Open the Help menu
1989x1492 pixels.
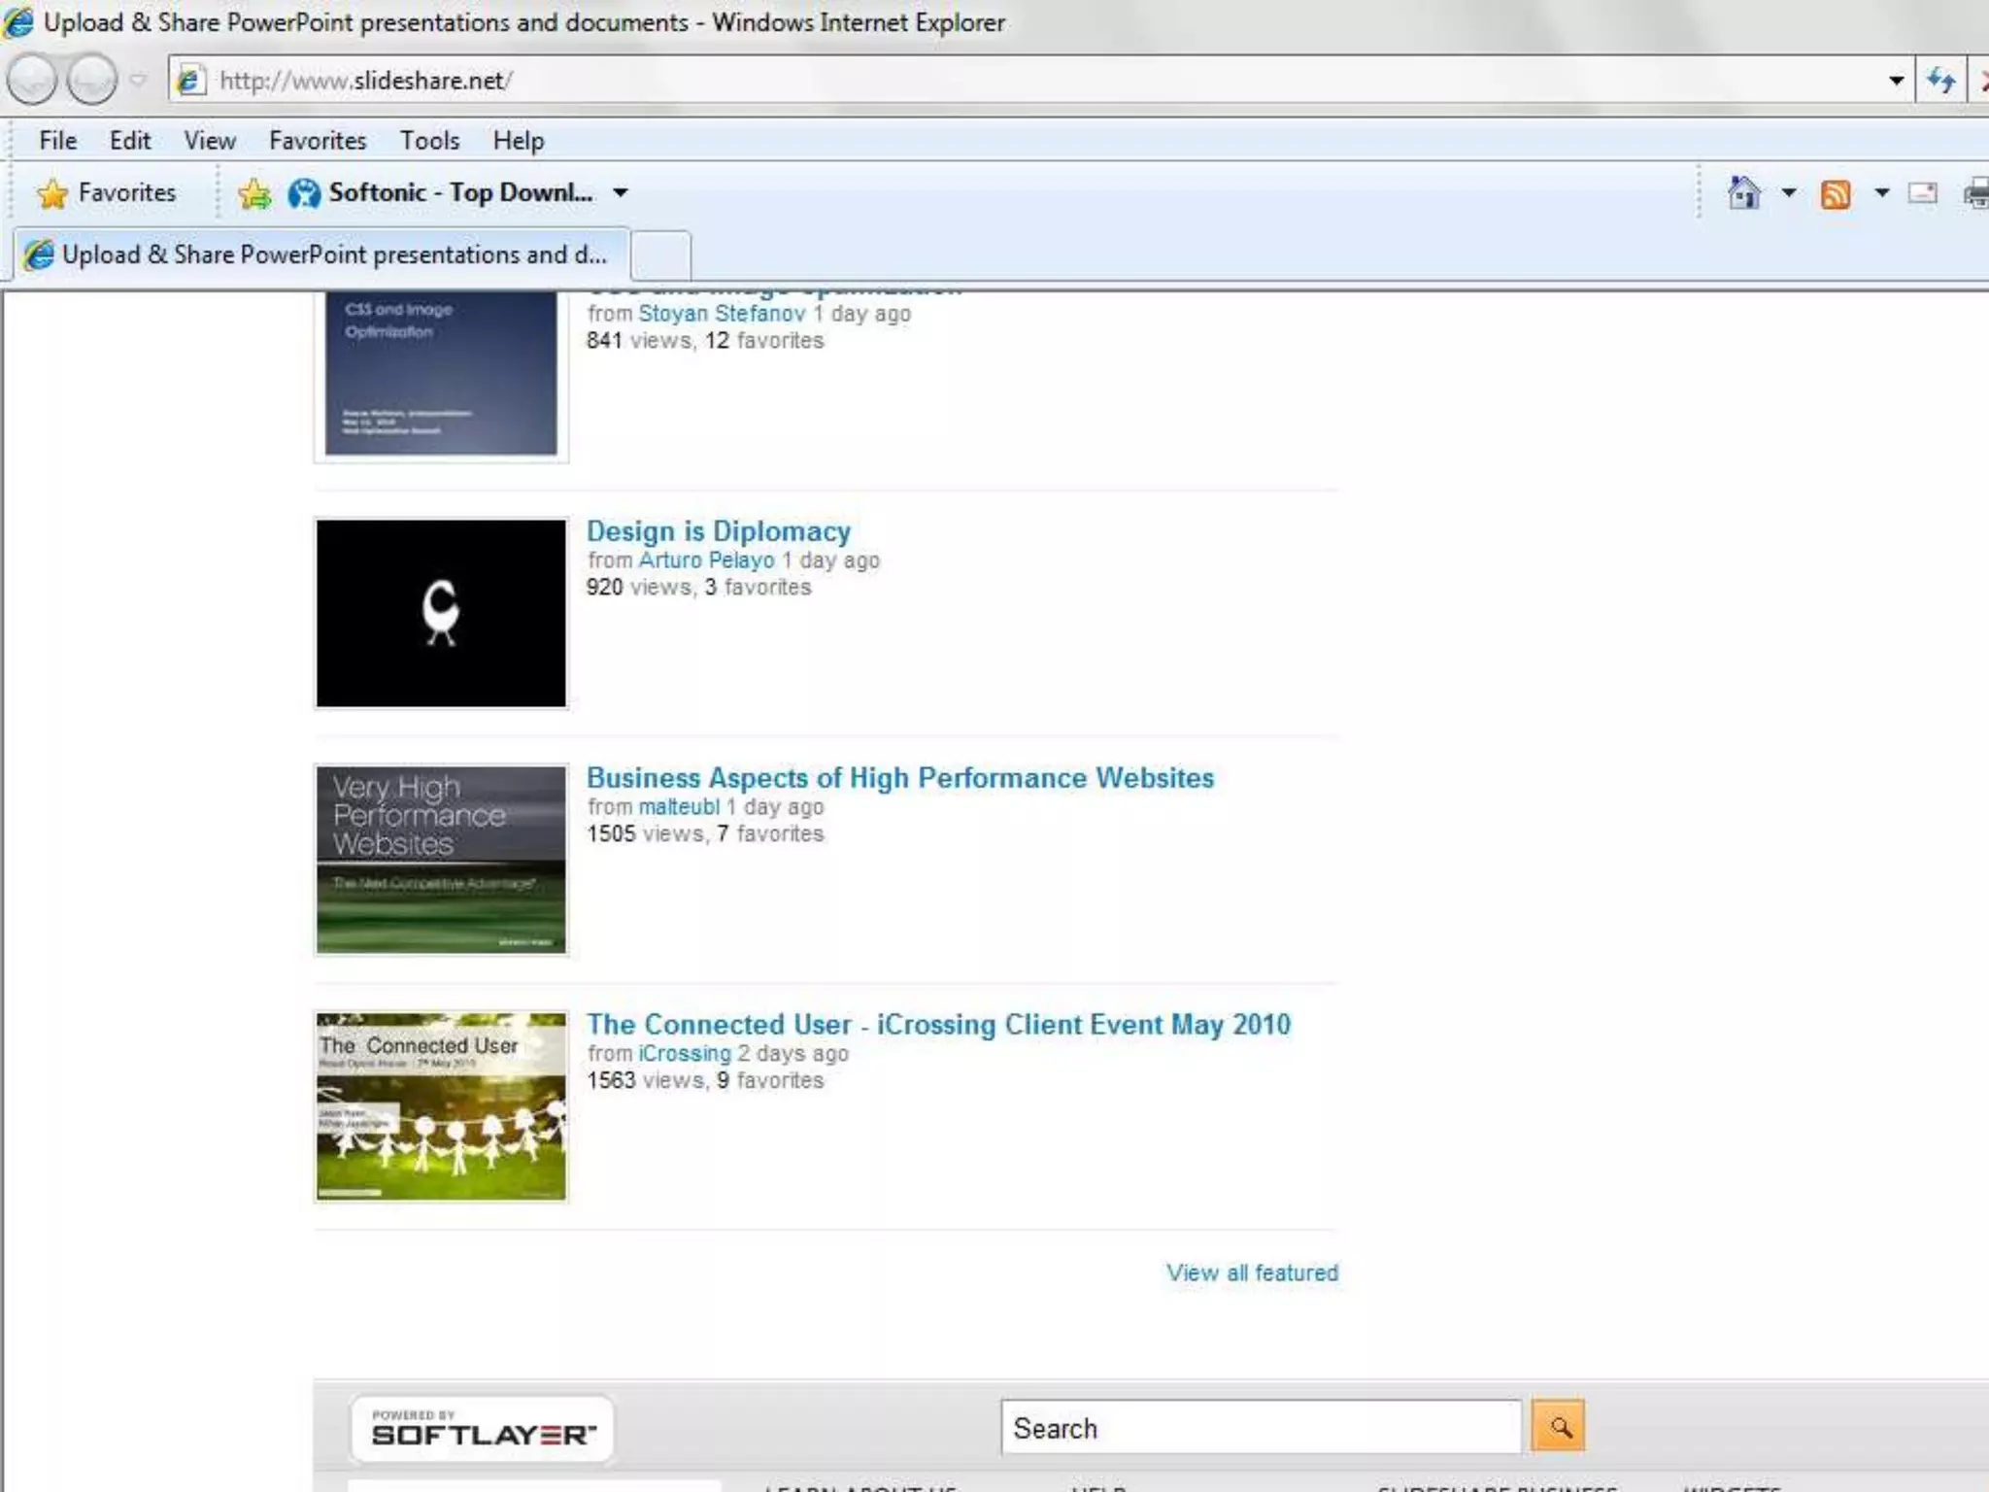point(518,141)
